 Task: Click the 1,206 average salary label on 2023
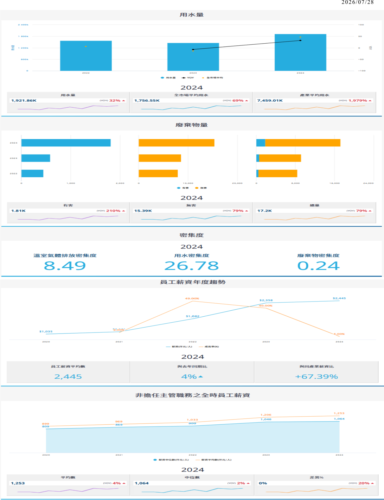tap(266, 415)
